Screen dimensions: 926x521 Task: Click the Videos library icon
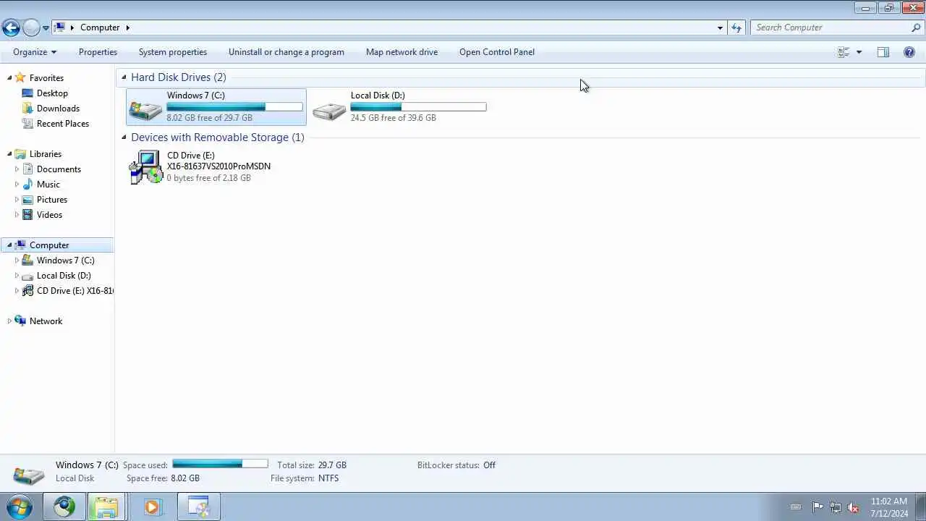pyautogui.click(x=27, y=215)
